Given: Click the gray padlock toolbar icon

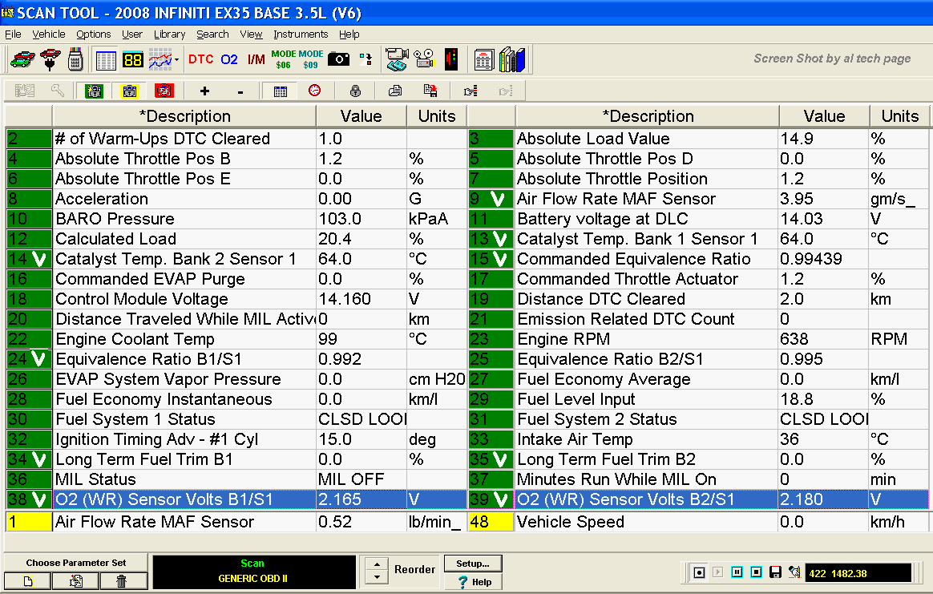Looking at the screenshot, I should point(355,91).
